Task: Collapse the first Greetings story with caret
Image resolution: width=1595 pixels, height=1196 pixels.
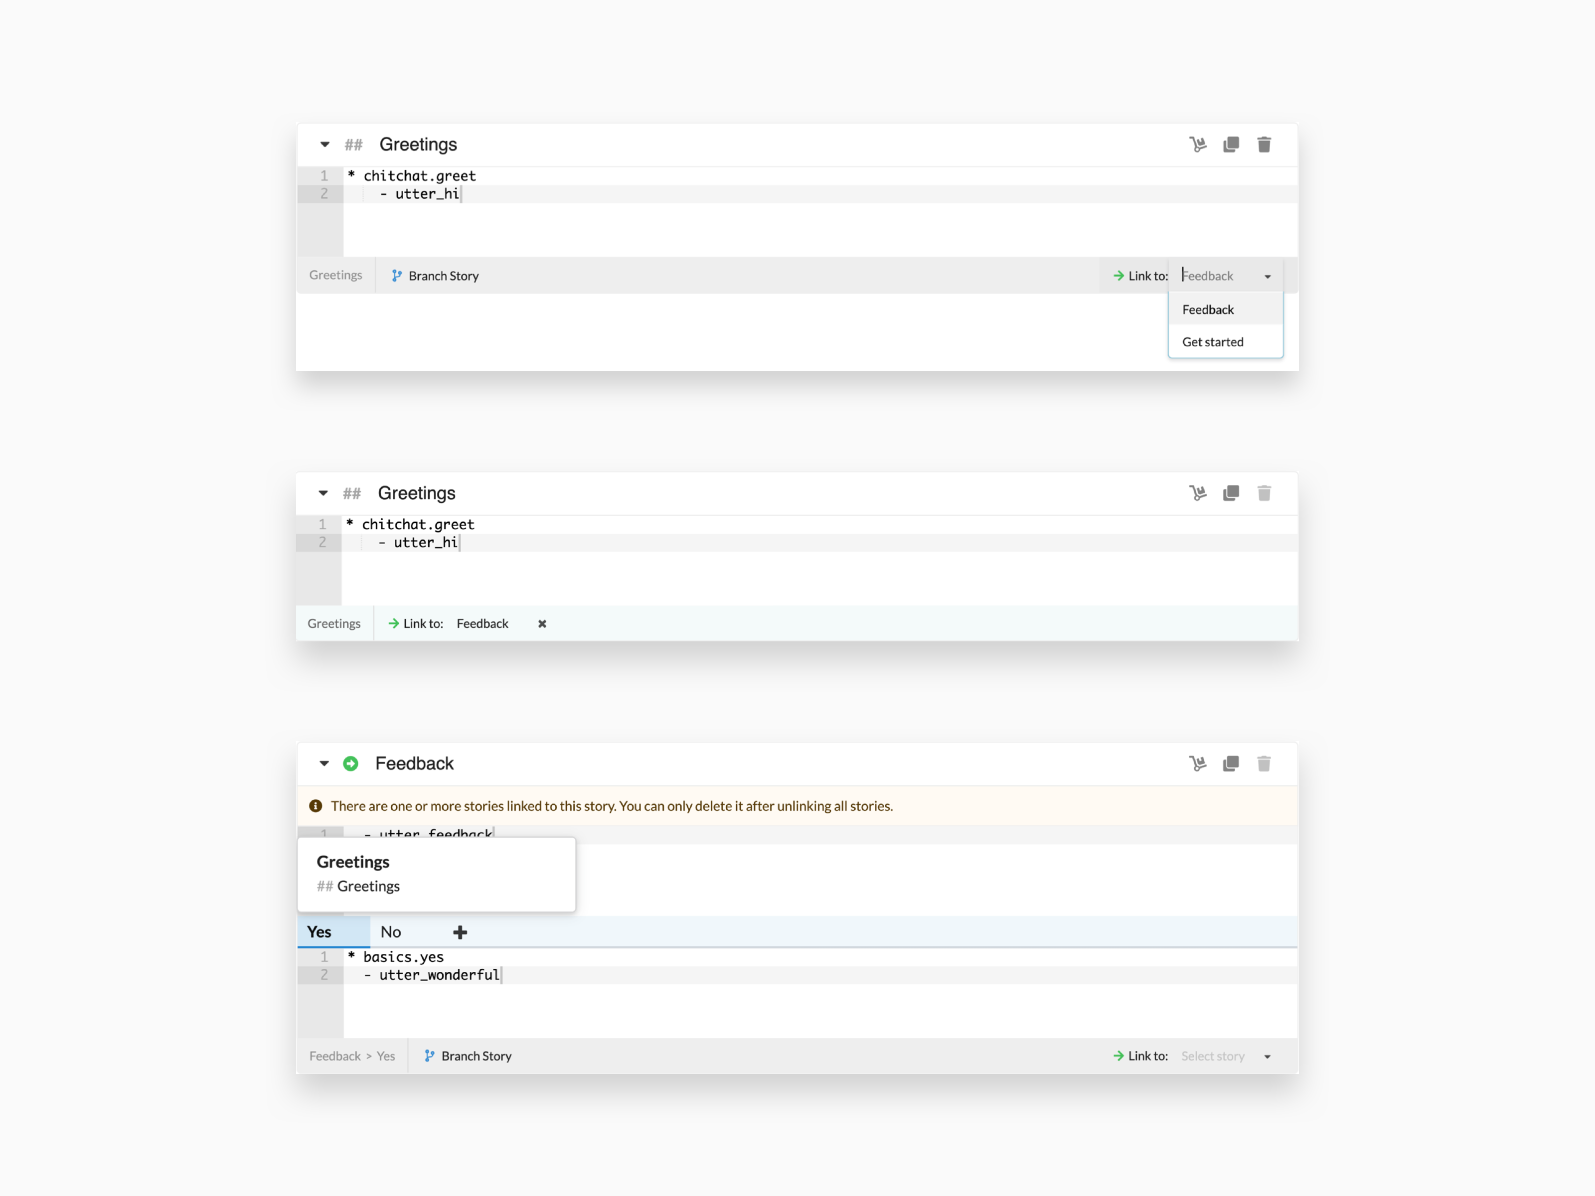Action: [x=324, y=145]
